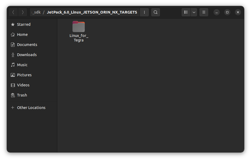Open the Pictures folder
This screenshot has width=251, height=160.
click(24, 75)
